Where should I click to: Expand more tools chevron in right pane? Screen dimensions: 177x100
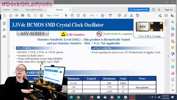(173, 85)
